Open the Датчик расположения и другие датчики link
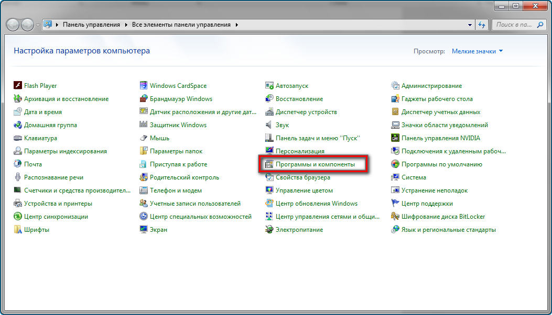552x315 pixels. (x=203, y=112)
